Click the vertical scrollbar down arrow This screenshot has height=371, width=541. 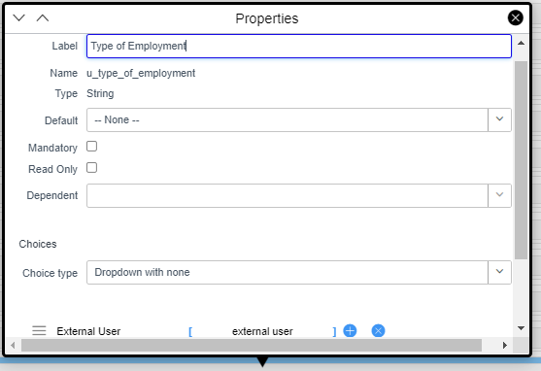[521, 328]
